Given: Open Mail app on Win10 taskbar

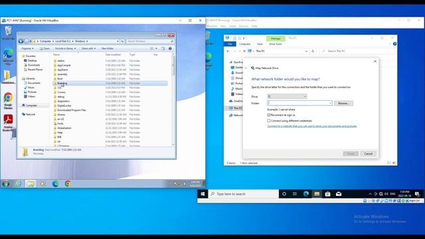Looking at the screenshot, I should pyautogui.click(x=339, y=194).
